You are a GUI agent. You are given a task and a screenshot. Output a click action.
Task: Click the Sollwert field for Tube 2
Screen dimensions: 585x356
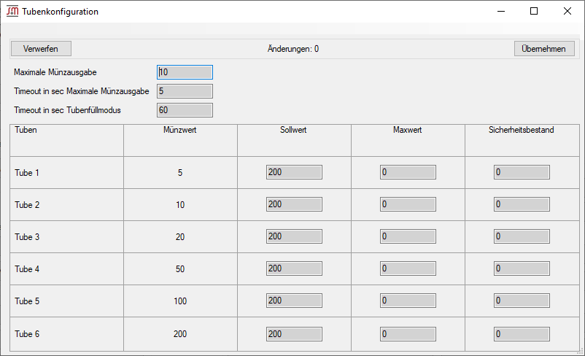[x=294, y=205]
